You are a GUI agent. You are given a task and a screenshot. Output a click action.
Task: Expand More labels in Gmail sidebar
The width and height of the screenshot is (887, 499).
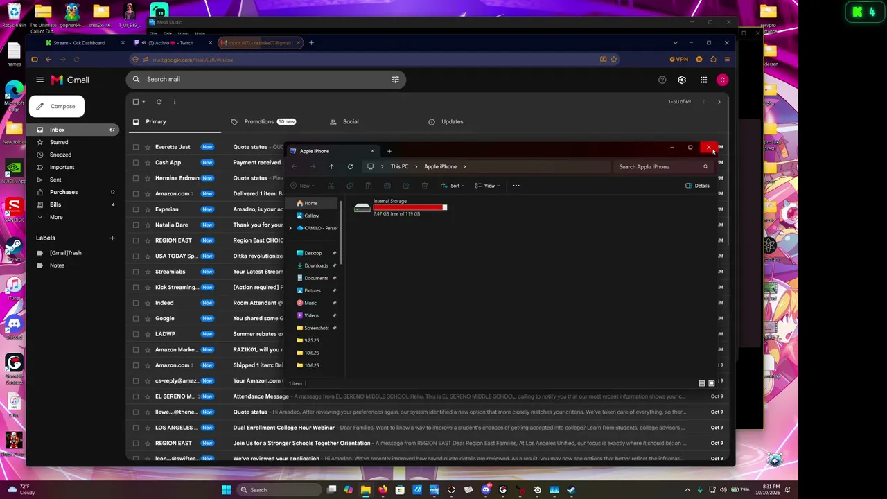pos(56,217)
